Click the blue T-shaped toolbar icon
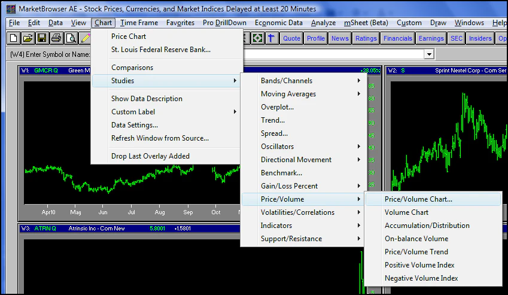The image size is (508, 295). tap(271, 38)
